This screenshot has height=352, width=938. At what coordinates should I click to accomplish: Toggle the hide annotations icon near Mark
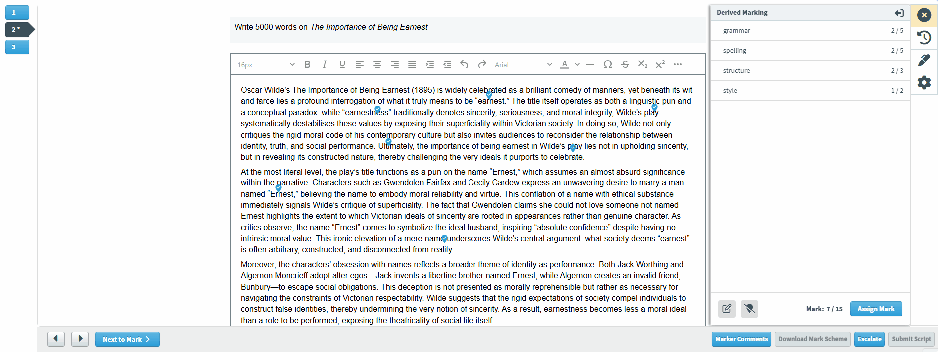[x=749, y=309]
